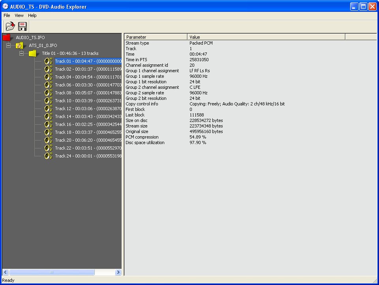Click the Open folder toolbar icon
Image resolution: width=379 pixels, height=285 pixels.
click(10, 27)
